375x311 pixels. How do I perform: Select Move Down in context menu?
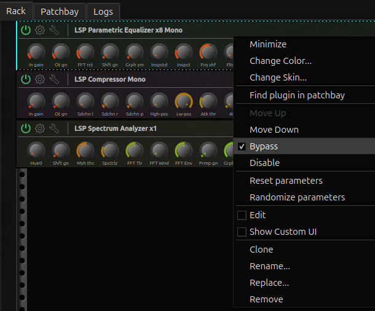pos(304,130)
